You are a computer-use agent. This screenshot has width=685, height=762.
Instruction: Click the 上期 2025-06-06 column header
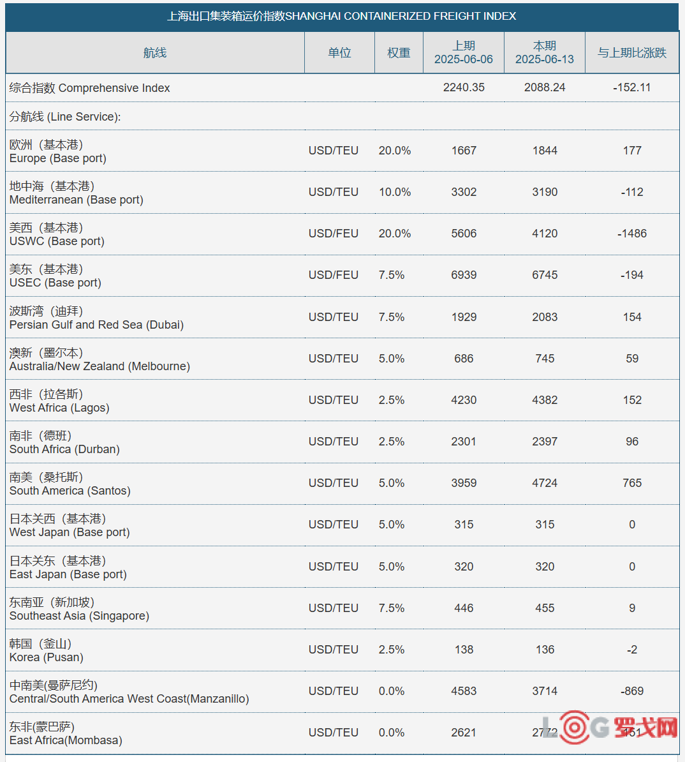coord(464,52)
